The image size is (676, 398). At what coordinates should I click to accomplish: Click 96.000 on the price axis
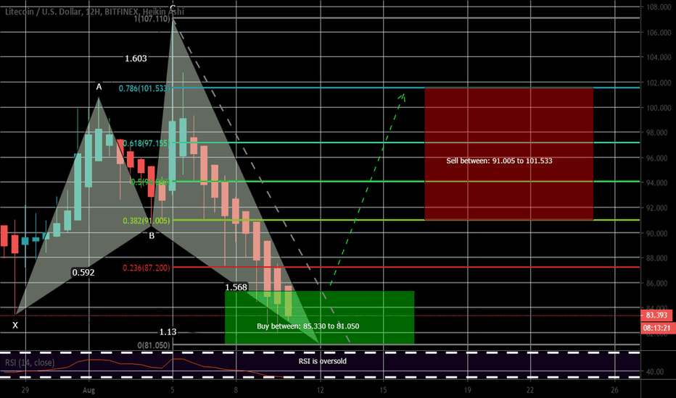pyautogui.click(x=658, y=158)
